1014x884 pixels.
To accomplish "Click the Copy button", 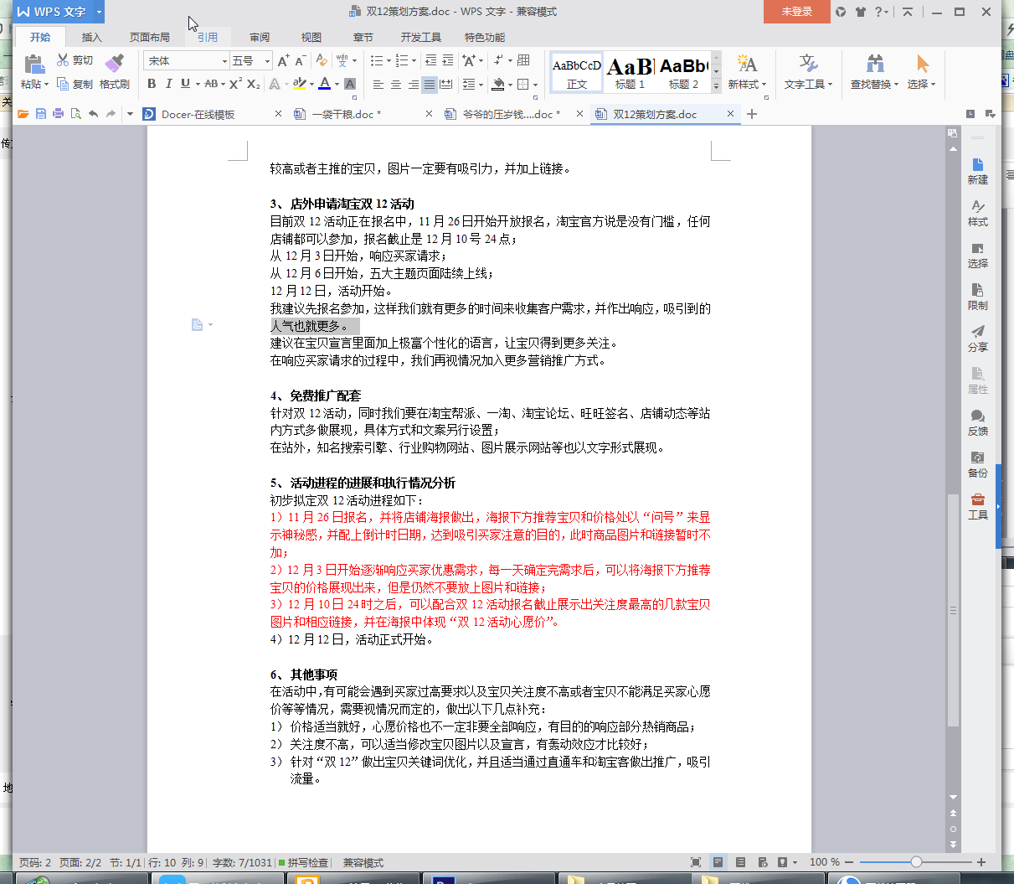I will pyautogui.click(x=75, y=84).
